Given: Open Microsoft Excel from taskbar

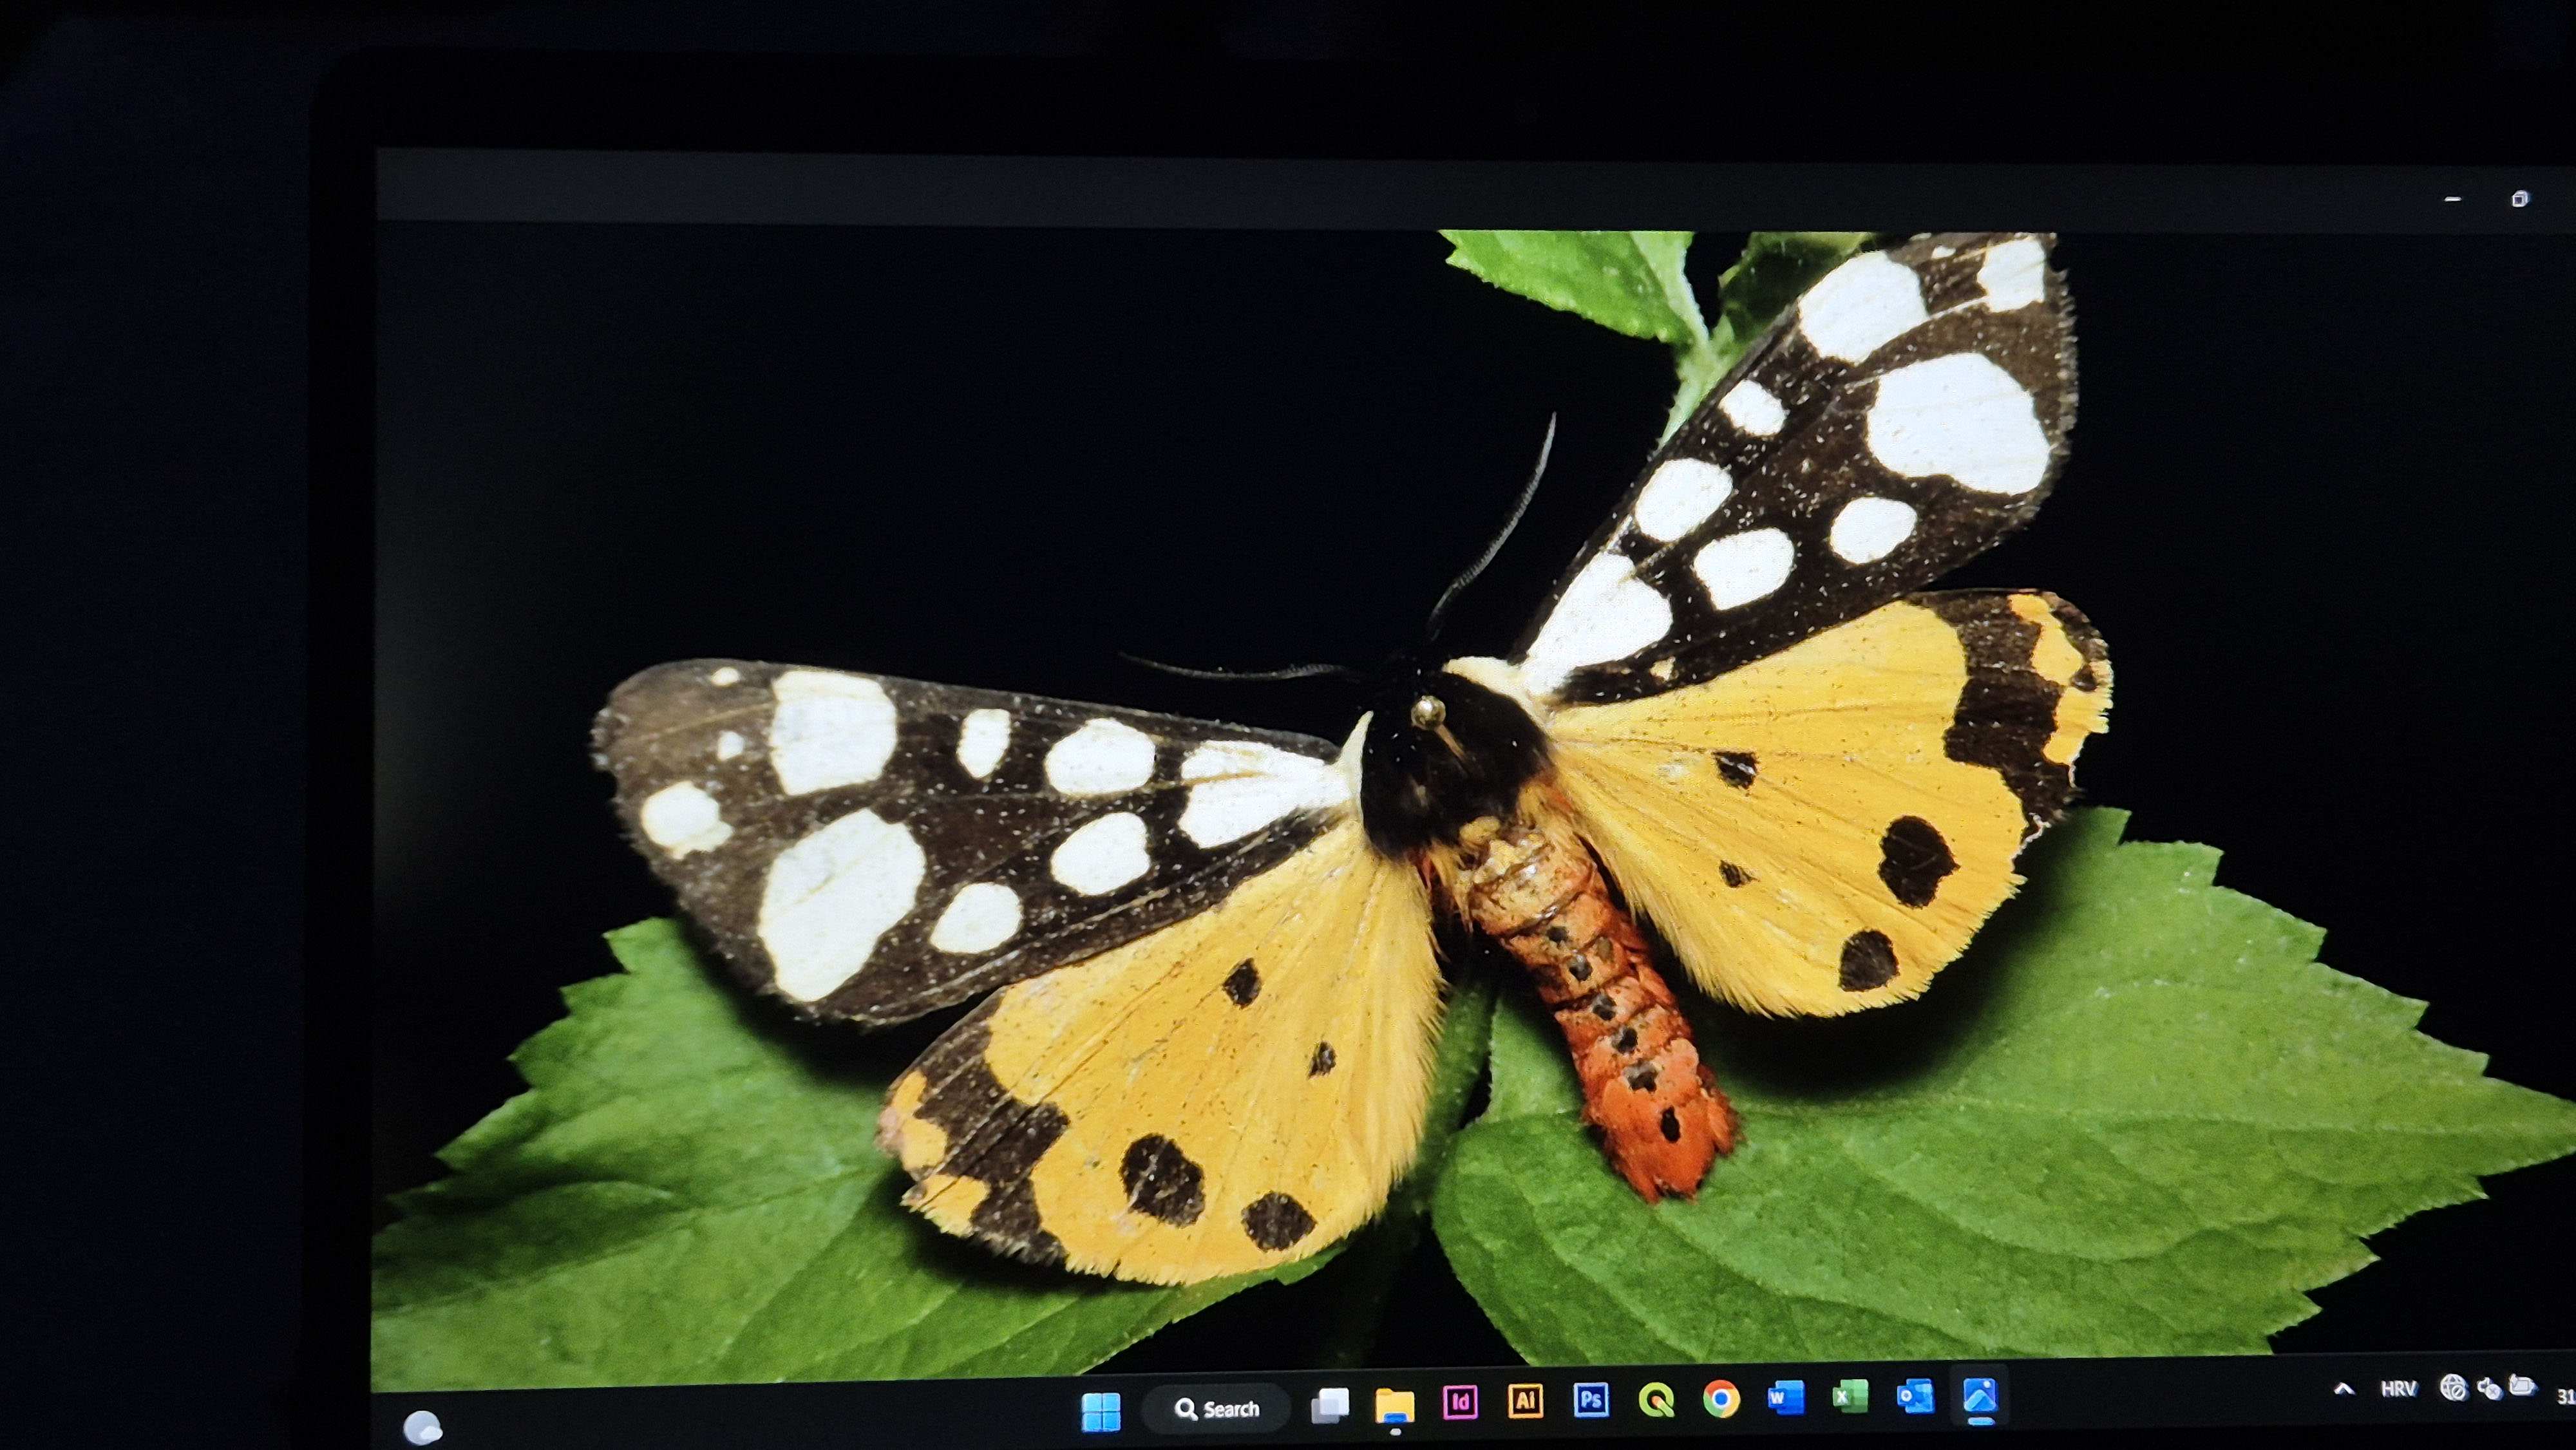Looking at the screenshot, I should [x=1850, y=1396].
